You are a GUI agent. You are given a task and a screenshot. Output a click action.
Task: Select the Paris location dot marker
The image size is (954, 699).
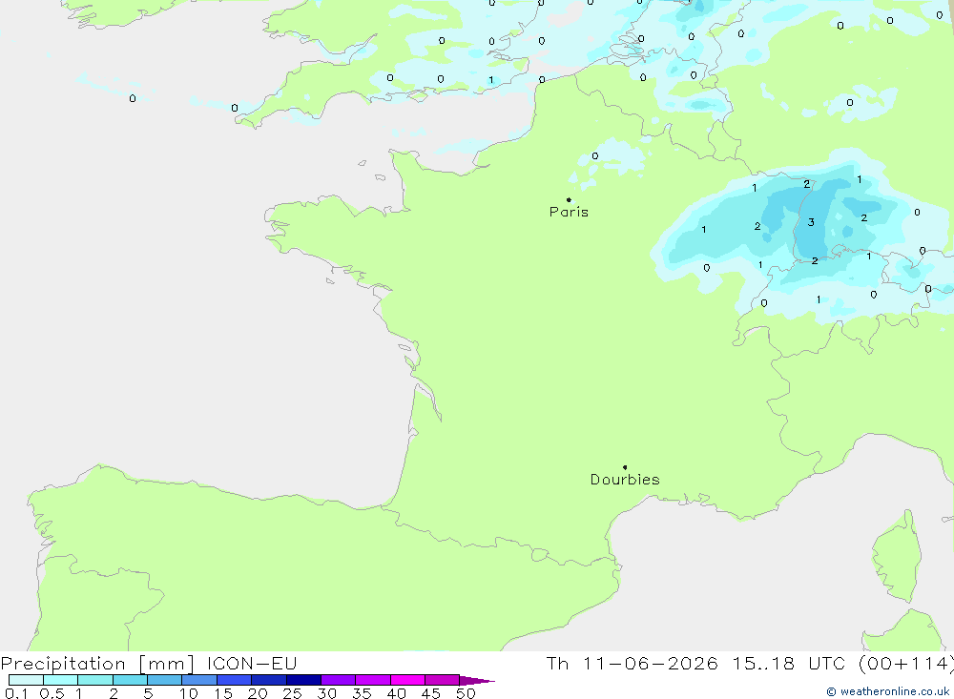569,199
